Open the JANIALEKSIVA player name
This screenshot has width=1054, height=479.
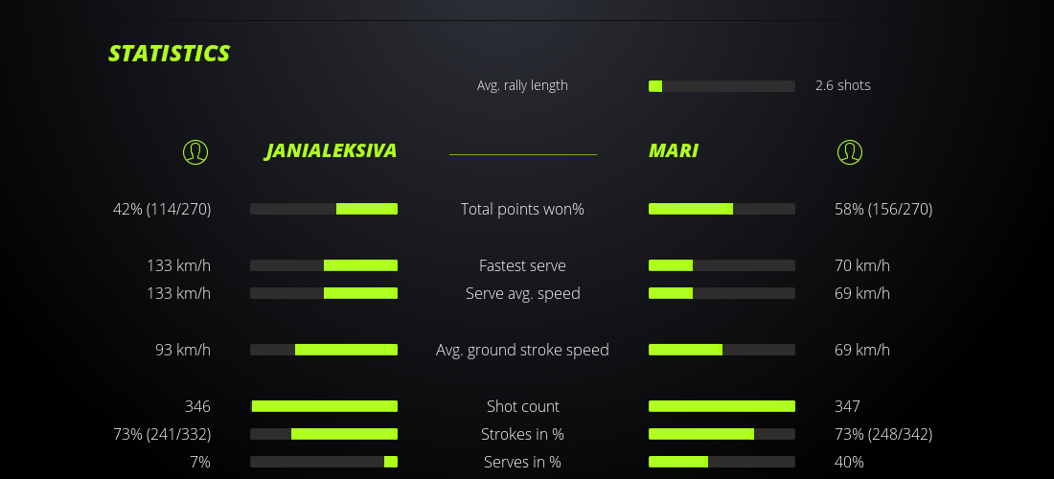click(x=331, y=150)
